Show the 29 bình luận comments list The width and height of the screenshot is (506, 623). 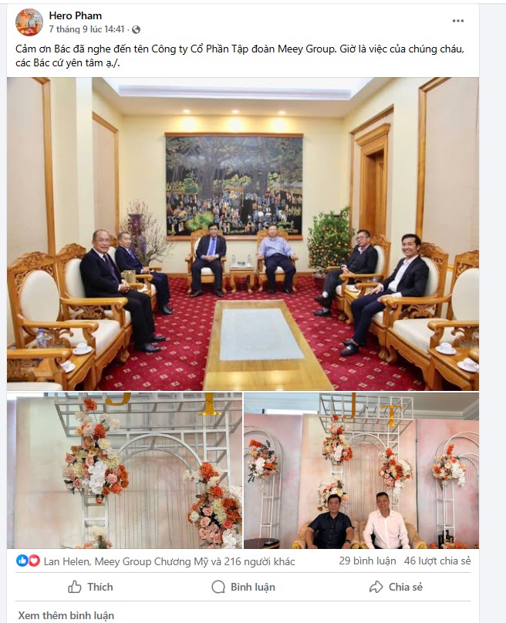(x=367, y=561)
